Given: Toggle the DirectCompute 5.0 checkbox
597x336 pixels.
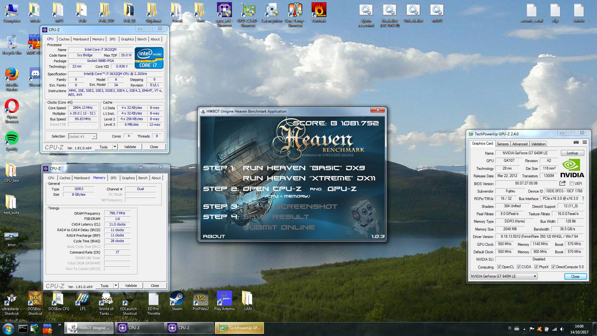Looking at the screenshot, I should coord(553,267).
